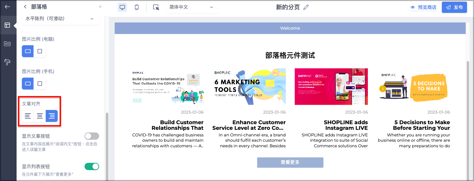Screen dimensions: 474x181
Task: Activate the element selector cursor tool
Action: click(x=156, y=7)
